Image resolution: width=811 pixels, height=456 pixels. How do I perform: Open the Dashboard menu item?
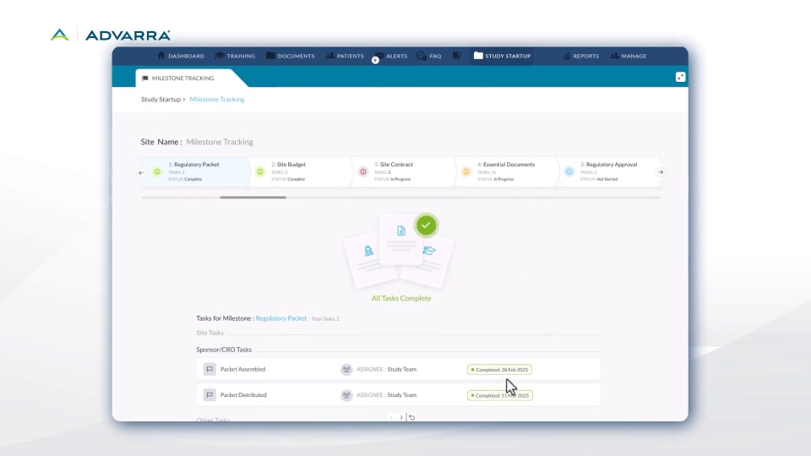[x=181, y=56]
